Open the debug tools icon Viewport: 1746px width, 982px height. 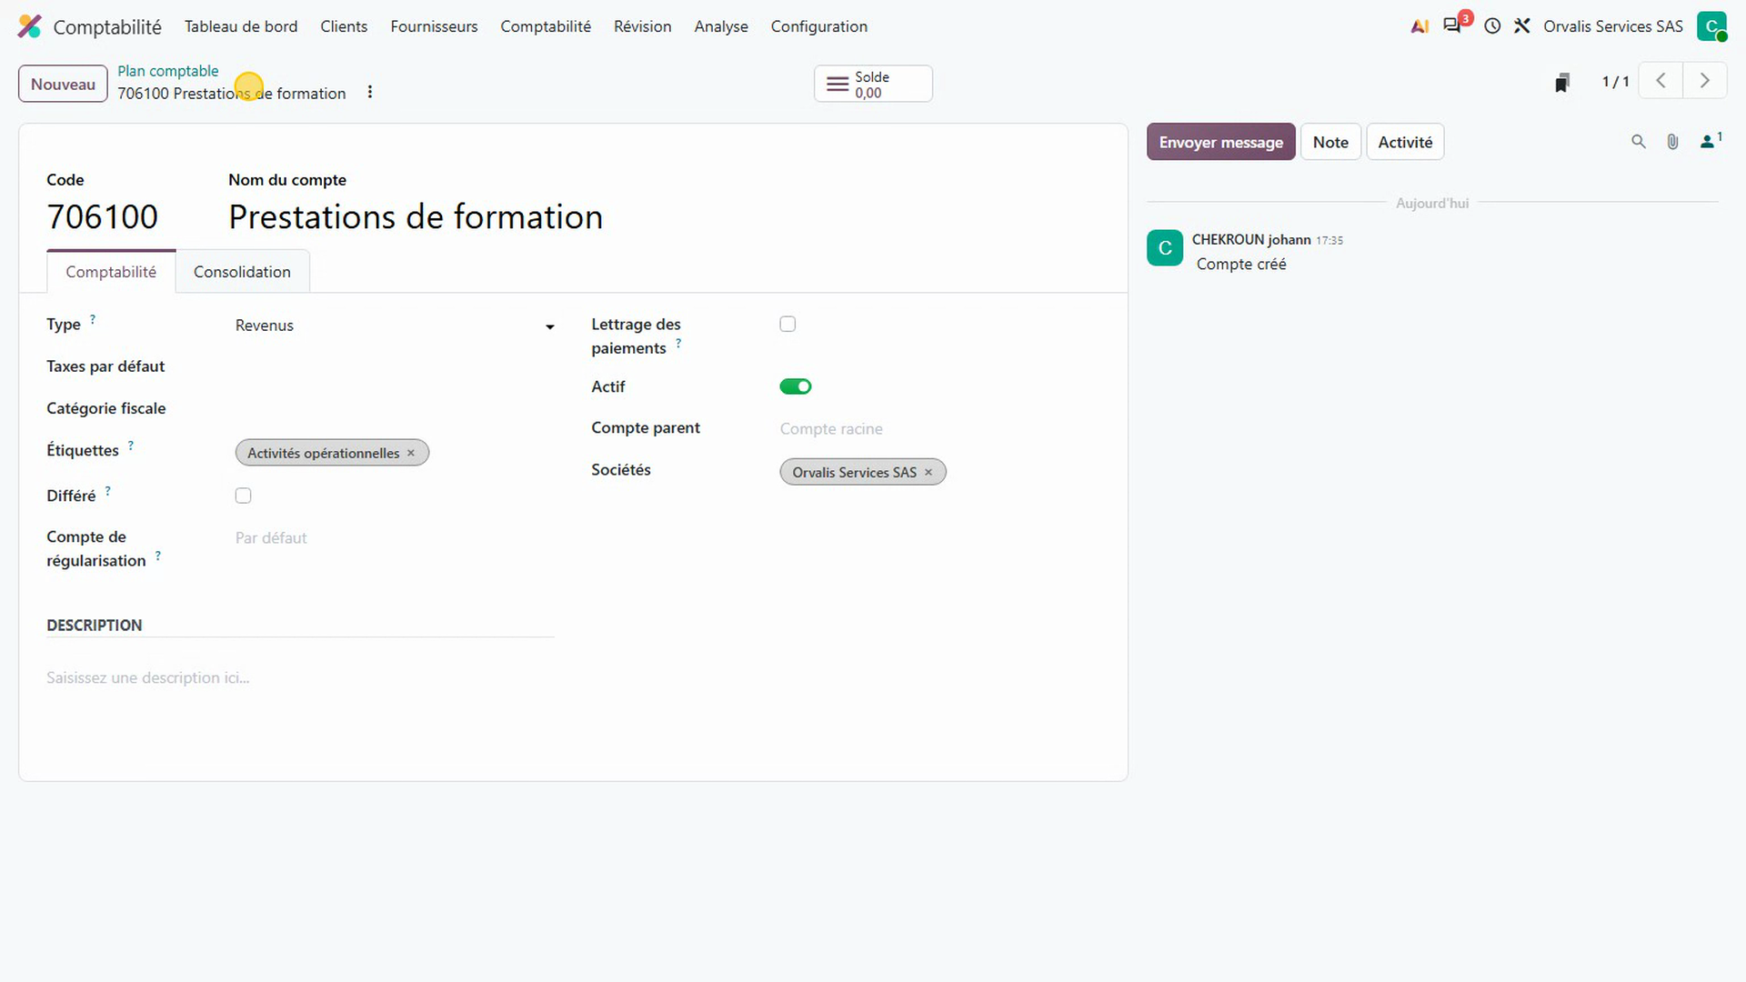tap(1522, 26)
